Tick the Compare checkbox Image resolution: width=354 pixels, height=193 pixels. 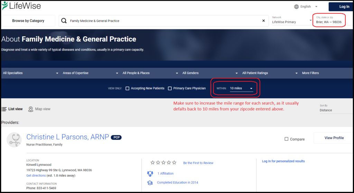[x=286, y=139]
